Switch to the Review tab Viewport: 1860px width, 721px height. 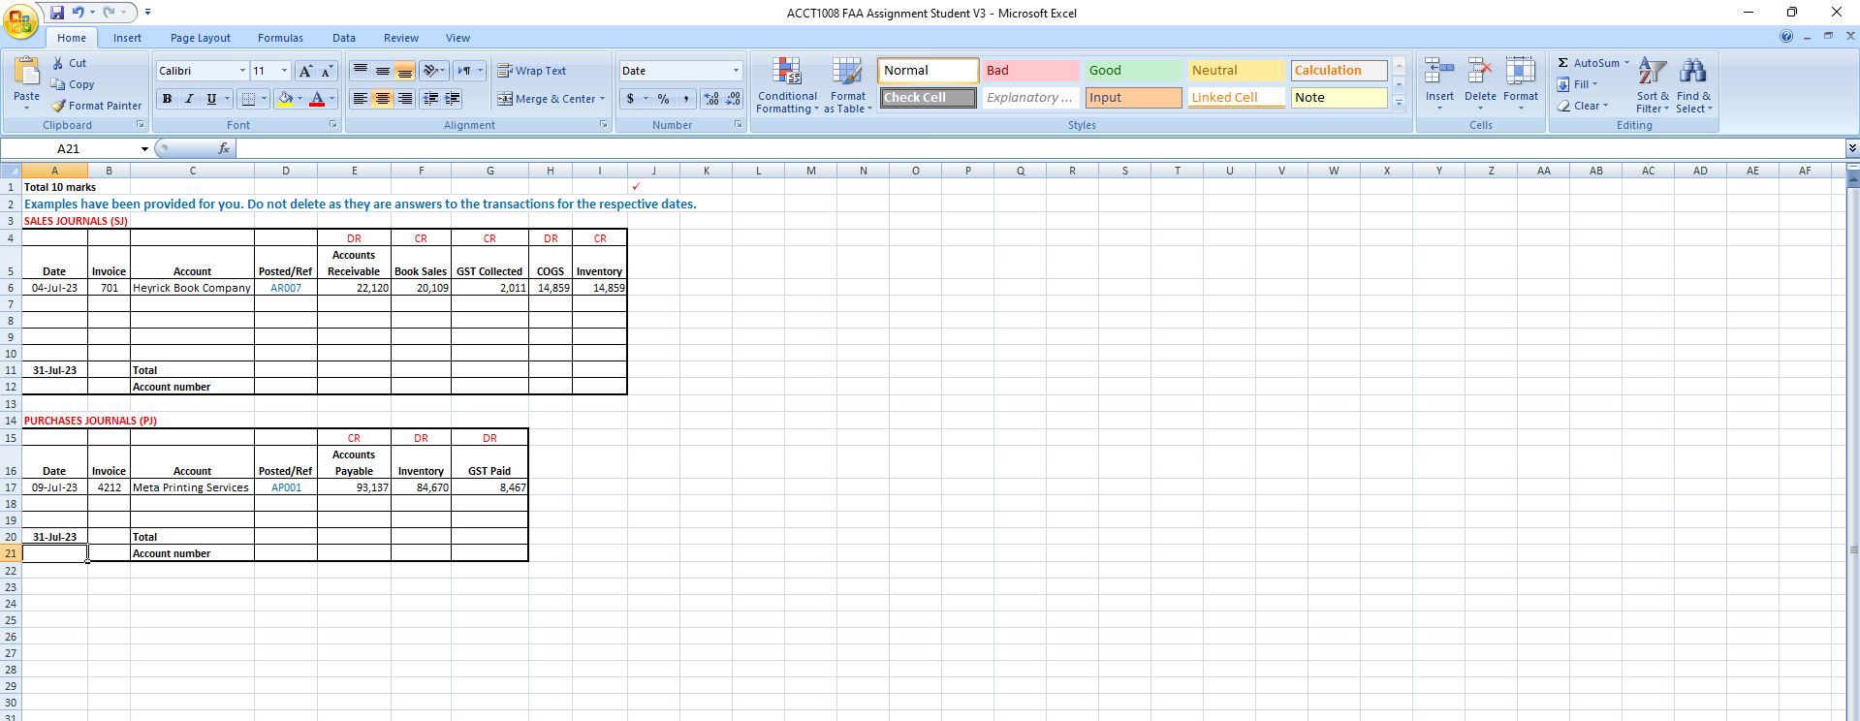(x=401, y=38)
